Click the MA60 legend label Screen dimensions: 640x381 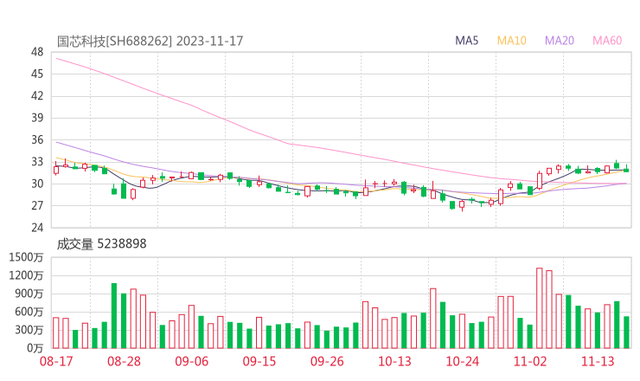tap(607, 41)
